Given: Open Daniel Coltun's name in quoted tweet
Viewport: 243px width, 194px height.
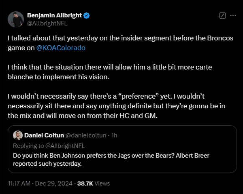Looking at the screenshot, I should (x=44, y=135).
